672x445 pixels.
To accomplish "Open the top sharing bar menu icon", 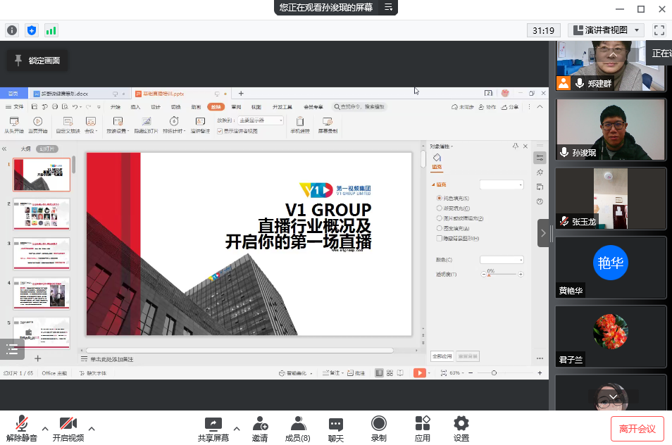I will [388, 7].
